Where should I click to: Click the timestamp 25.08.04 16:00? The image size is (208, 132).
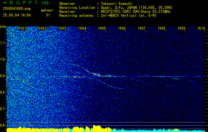pyautogui.click(x=17, y=15)
